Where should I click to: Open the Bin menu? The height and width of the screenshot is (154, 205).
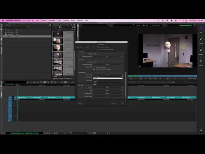(x=33, y=21)
